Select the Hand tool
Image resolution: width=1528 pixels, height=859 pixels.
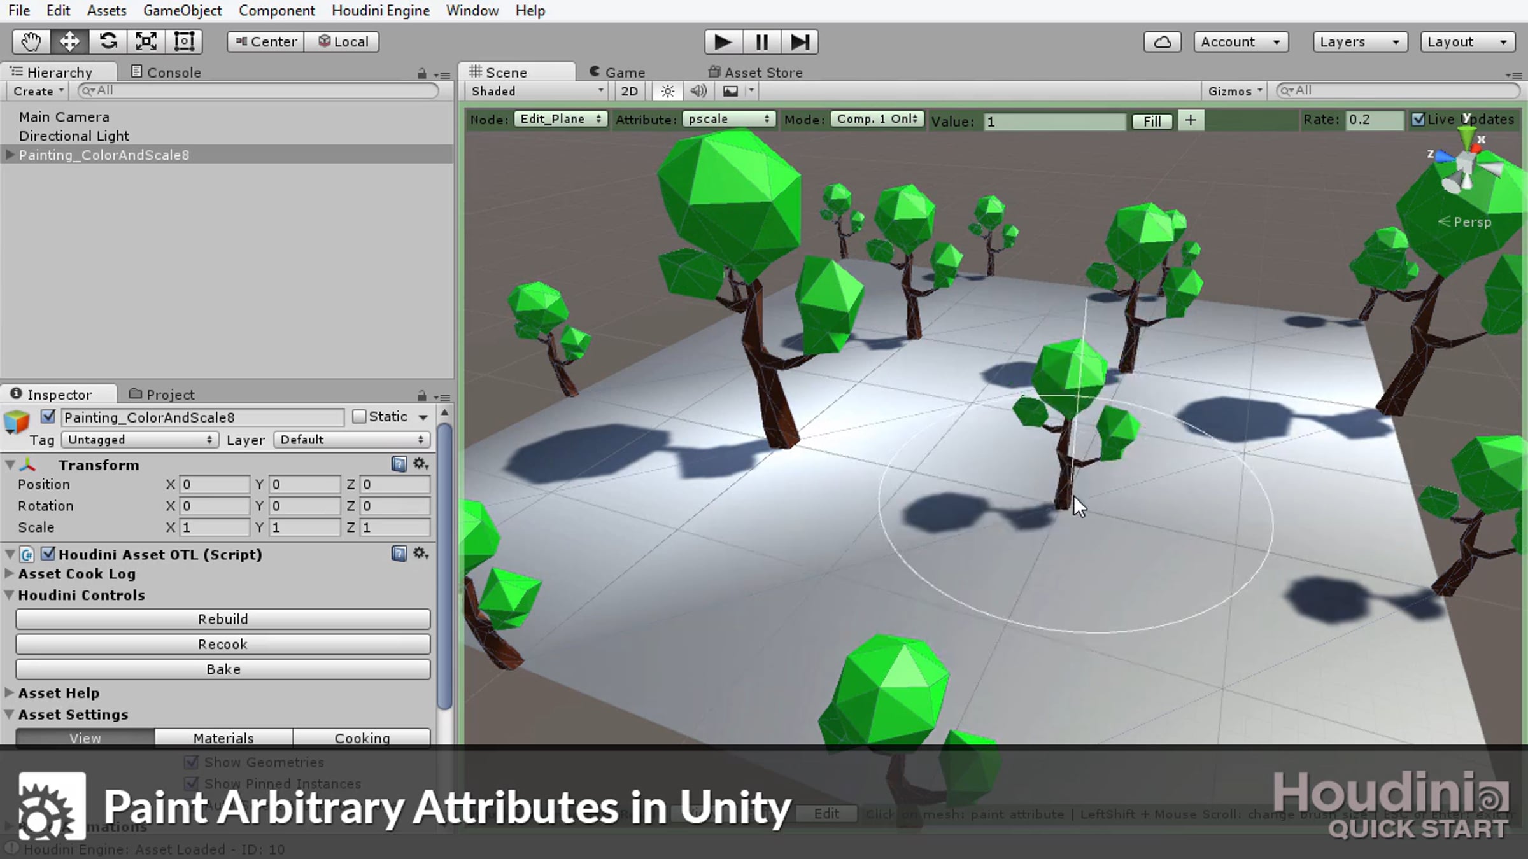coord(31,42)
